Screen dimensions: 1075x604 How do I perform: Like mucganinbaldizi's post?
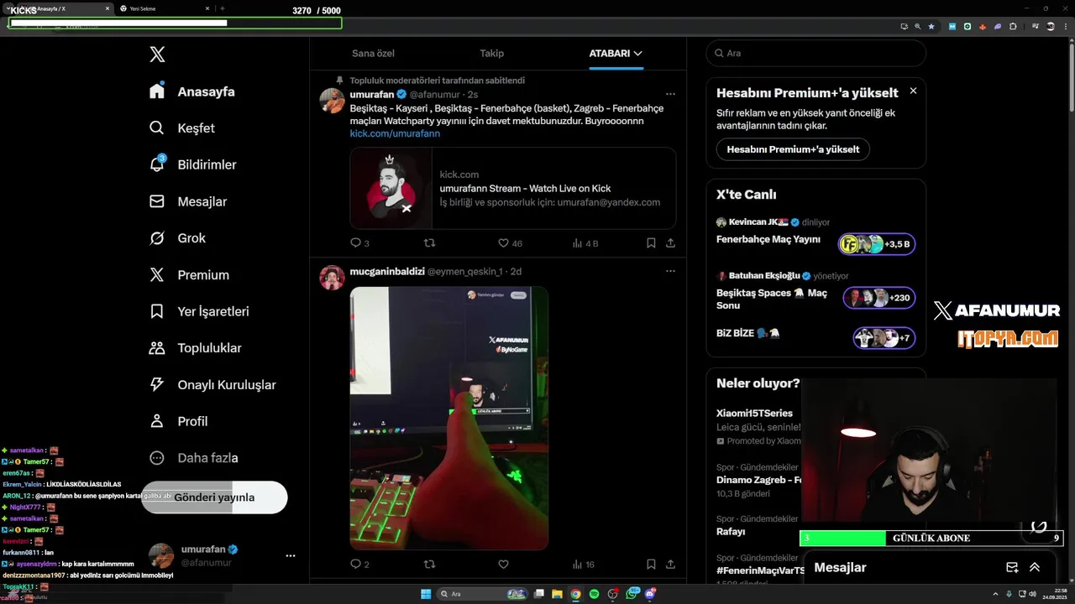(x=503, y=565)
